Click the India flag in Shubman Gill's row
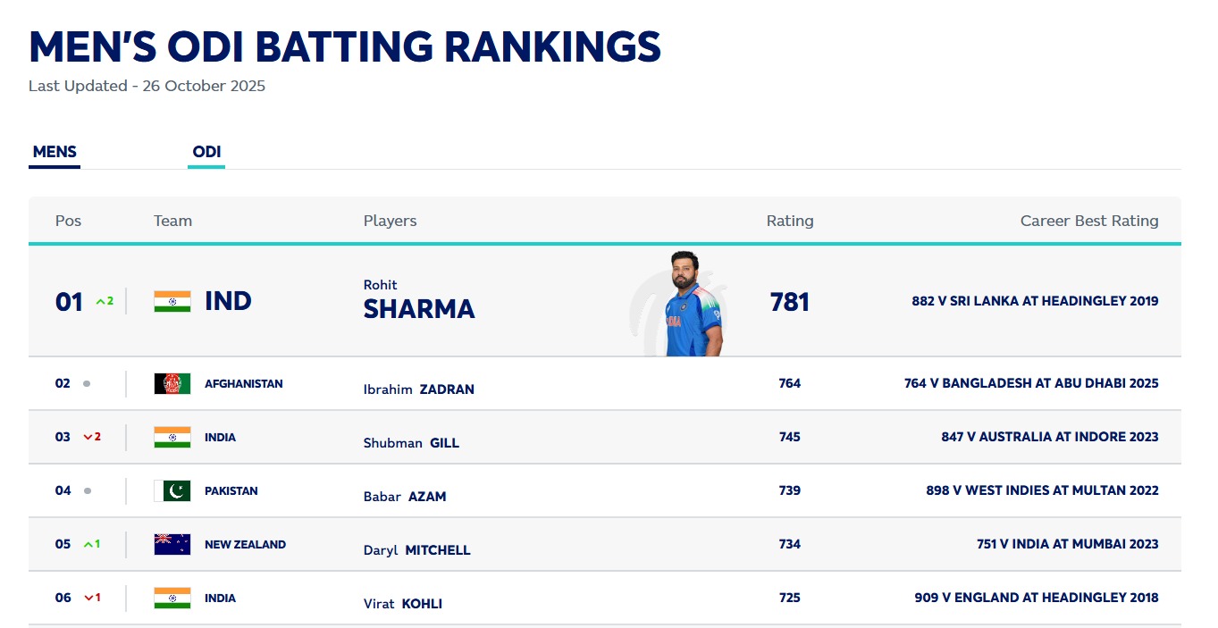This screenshot has height=628, width=1218. 172,437
